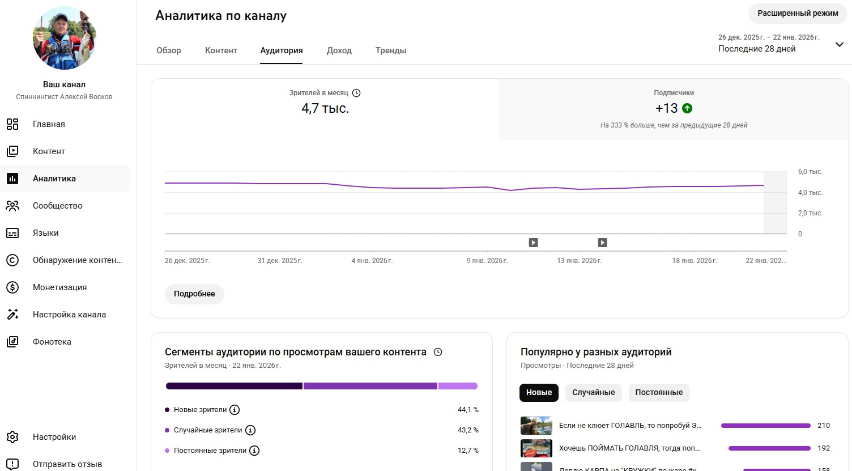Expand the date range dropdown arrow

pyautogui.click(x=839, y=44)
